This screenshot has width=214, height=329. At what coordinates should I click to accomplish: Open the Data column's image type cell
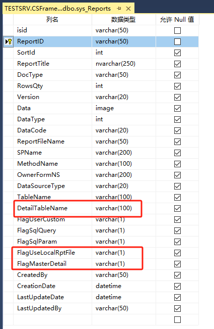click(124, 108)
